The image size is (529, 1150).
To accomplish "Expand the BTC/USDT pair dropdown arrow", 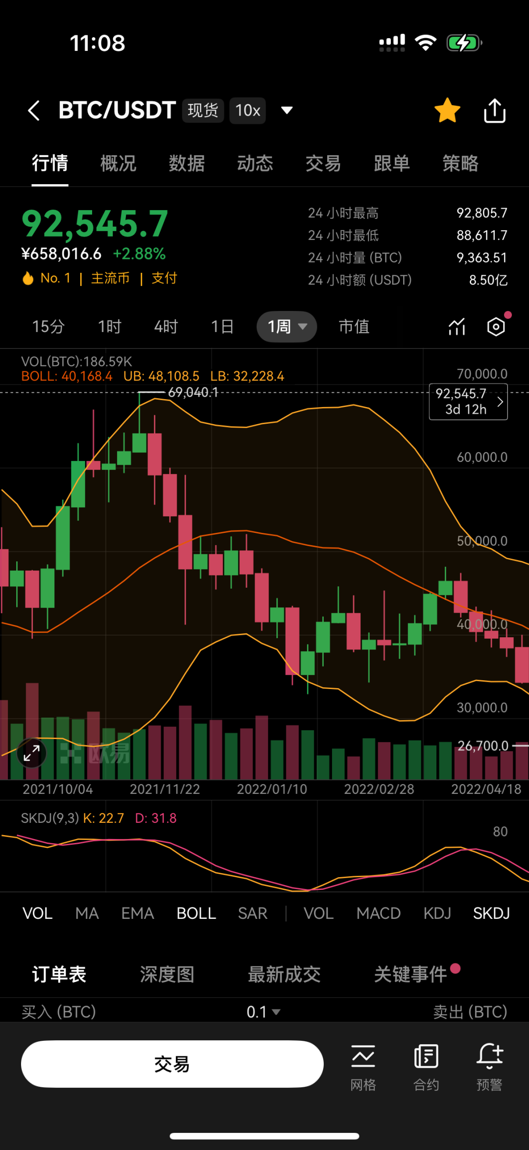I will (287, 110).
